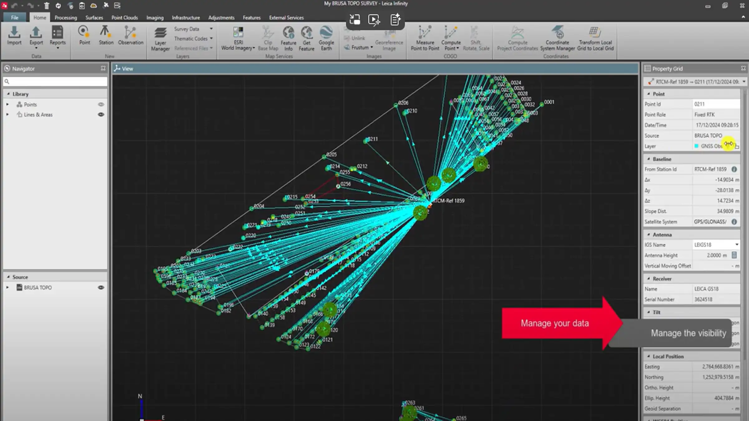The height and width of the screenshot is (421, 749).
Task: Switch to the Processing tab
Action: point(66,18)
